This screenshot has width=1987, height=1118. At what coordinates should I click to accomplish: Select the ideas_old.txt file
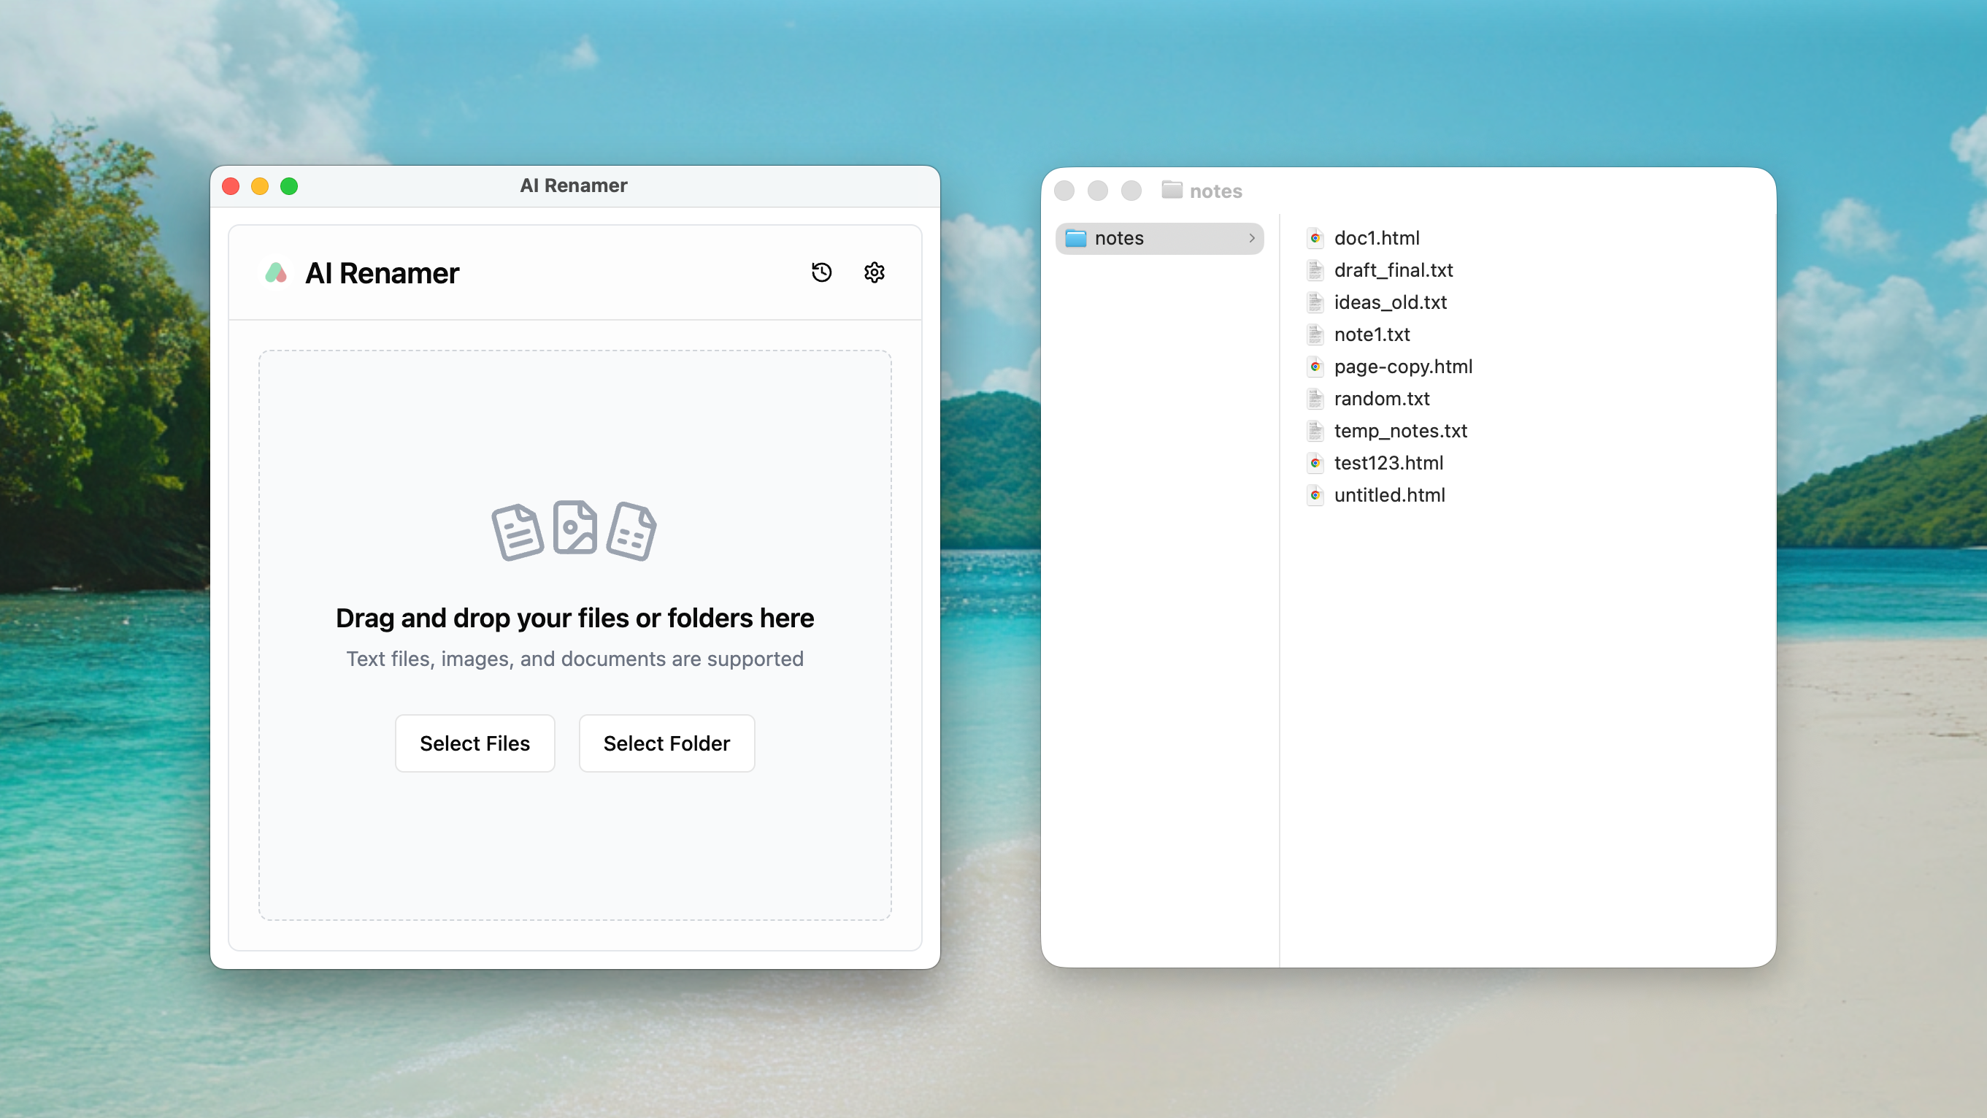pos(1390,302)
